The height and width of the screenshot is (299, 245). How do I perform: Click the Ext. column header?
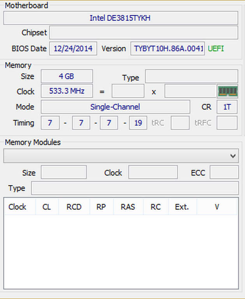[182, 207]
